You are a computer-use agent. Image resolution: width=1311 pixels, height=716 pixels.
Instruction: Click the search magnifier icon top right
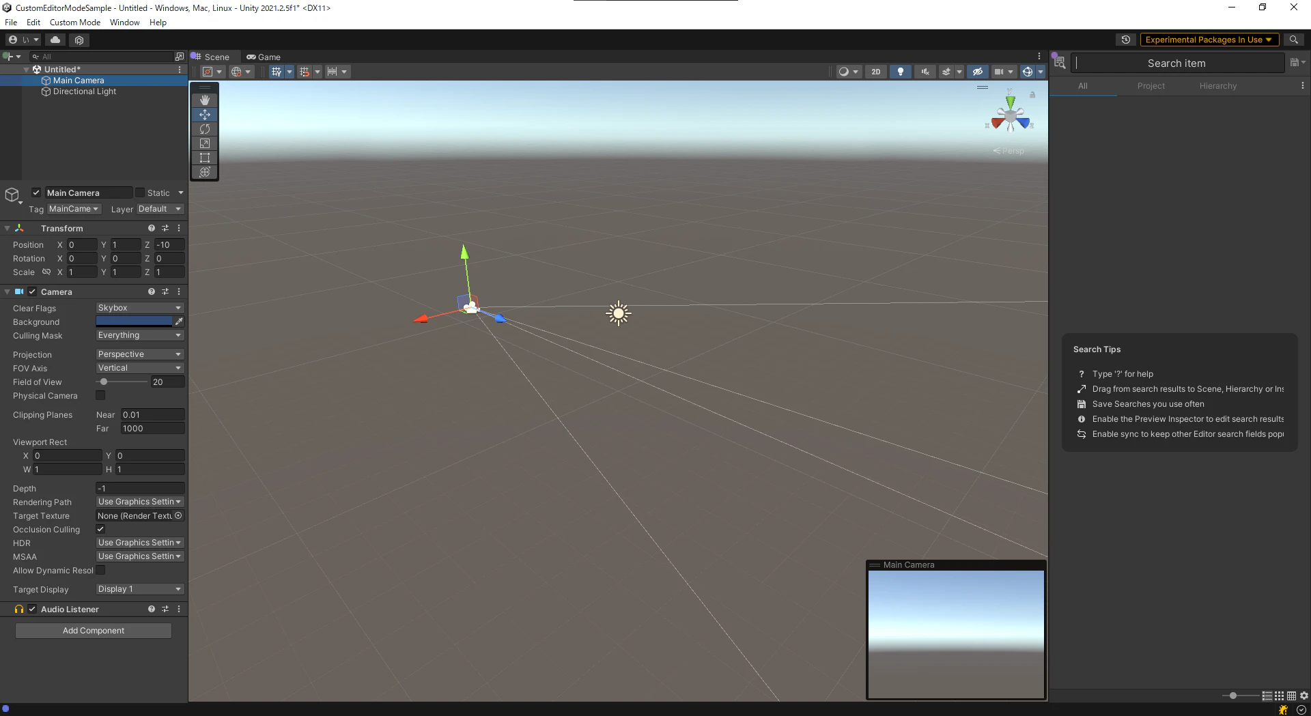coord(1293,40)
